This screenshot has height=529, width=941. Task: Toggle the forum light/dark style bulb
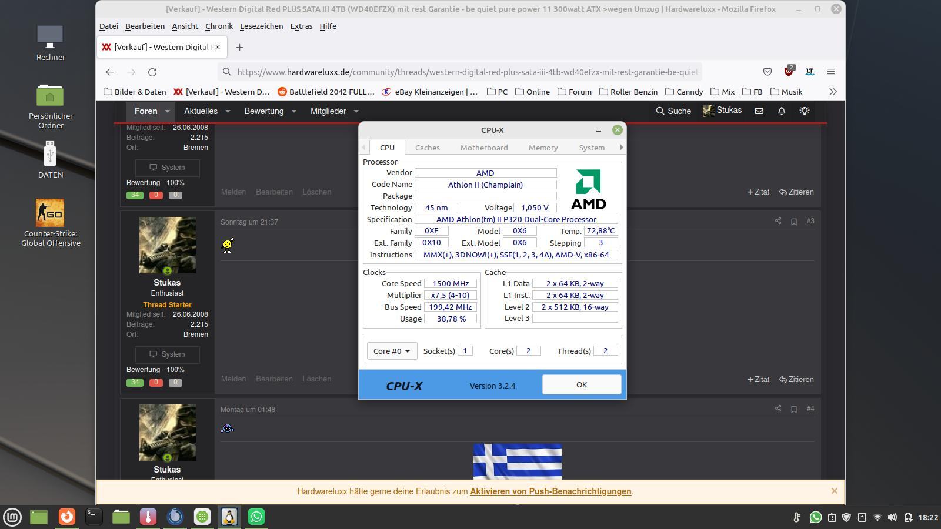(805, 111)
